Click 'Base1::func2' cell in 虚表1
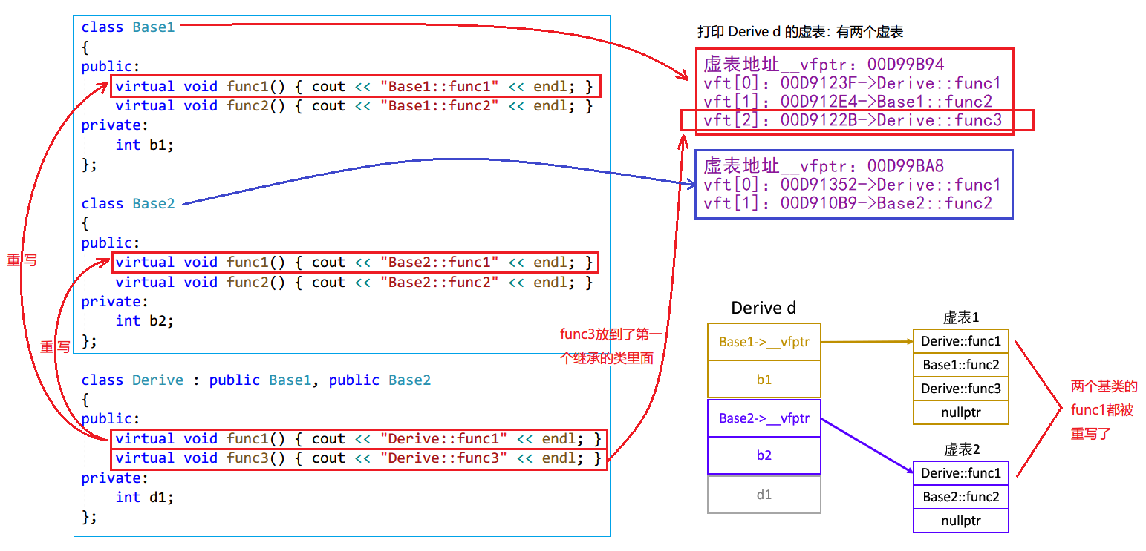Screen dimensions: 1146x551 (x=961, y=365)
